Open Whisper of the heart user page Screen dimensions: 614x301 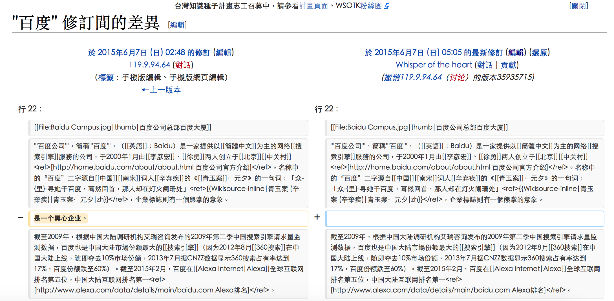(434, 65)
